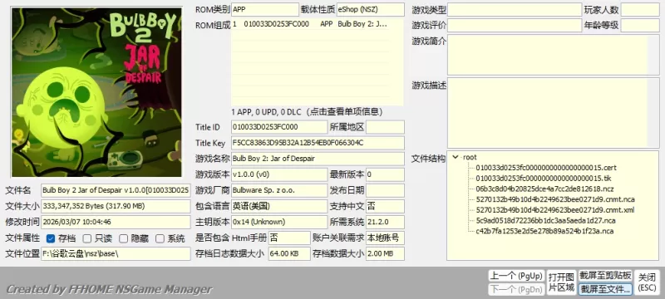
Task: Open image area with 打开图片区域
Action: (561, 282)
